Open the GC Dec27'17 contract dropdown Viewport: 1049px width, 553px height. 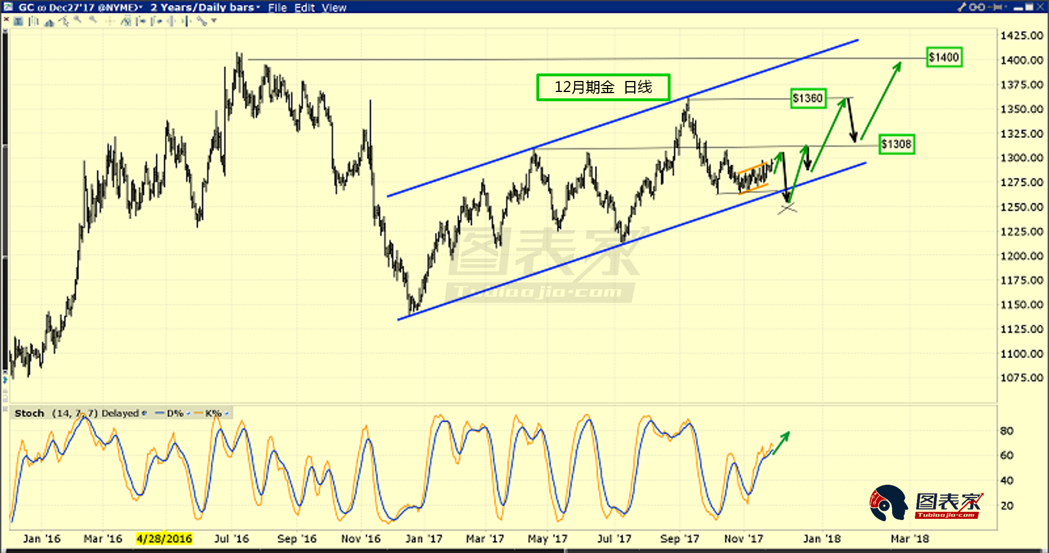pyautogui.click(x=80, y=8)
